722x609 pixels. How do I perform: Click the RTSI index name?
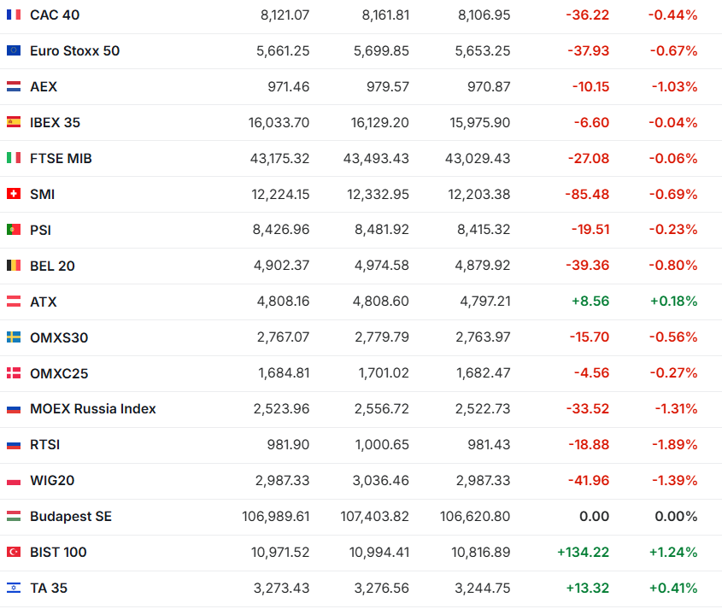tap(44, 445)
